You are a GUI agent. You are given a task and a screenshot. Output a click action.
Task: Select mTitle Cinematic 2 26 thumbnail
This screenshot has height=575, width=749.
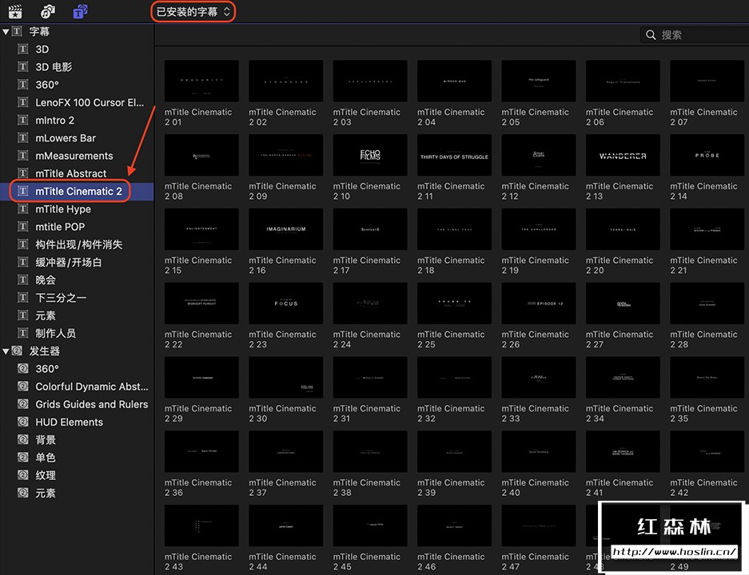coord(538,303)
